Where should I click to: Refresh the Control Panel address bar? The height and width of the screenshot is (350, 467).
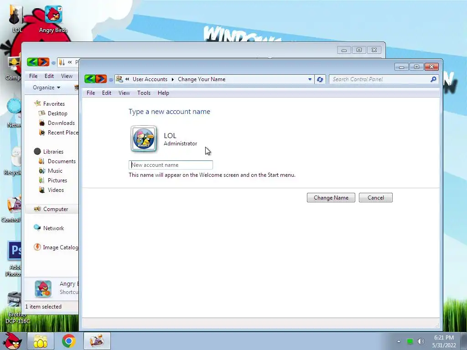320,79
